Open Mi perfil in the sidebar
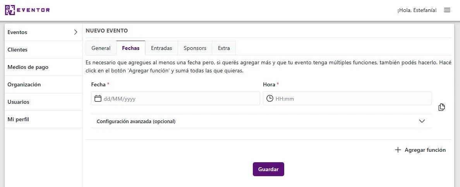Image resolution: width=460 pixels, height=187 pixels. tap(44, 119)
